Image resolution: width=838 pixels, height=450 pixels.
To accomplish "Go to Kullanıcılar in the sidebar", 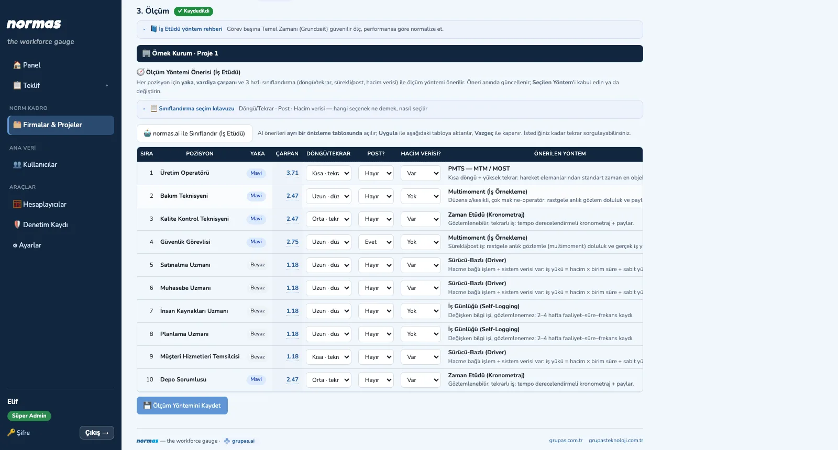I will [61, 165].
